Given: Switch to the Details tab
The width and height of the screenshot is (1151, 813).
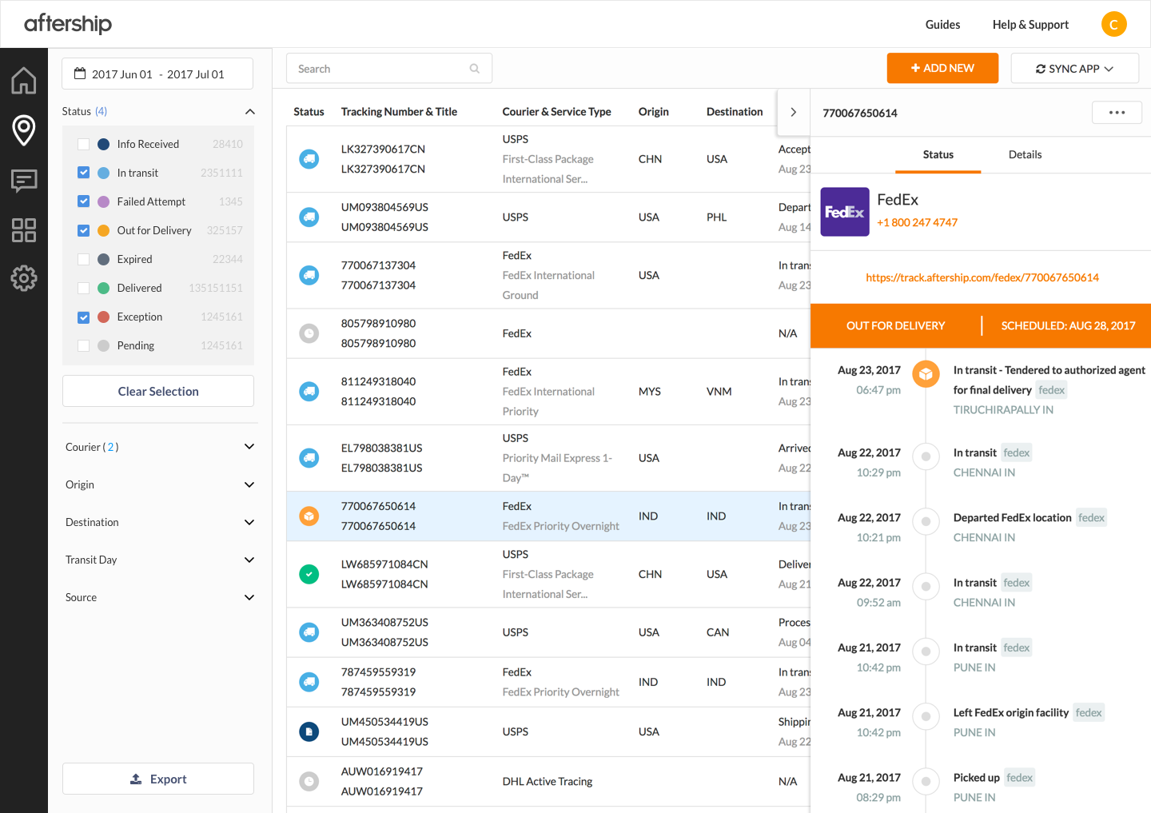Looking at the screenshot, I should [x=1025, y=154].
